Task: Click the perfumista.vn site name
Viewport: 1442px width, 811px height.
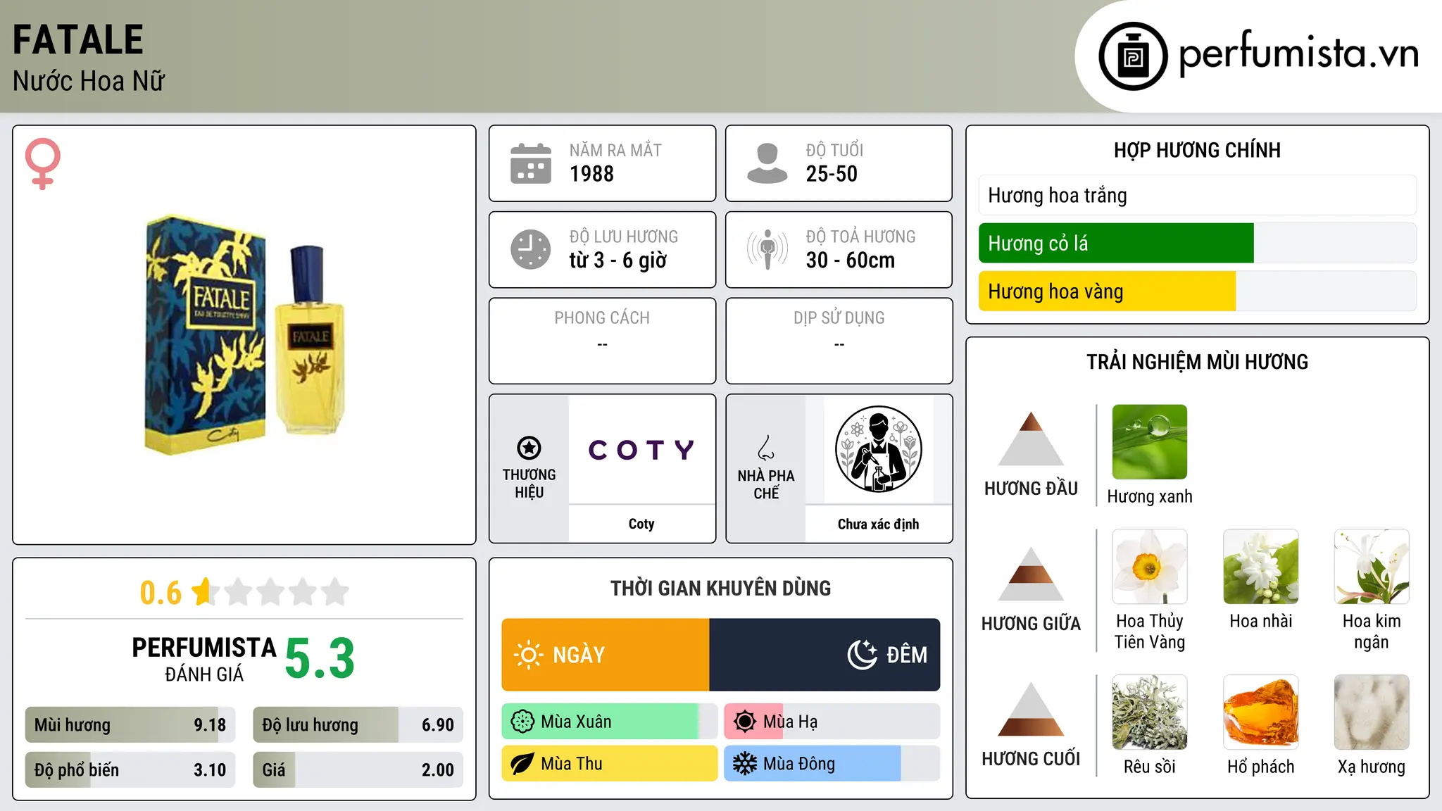Action: pos(1298,54)
